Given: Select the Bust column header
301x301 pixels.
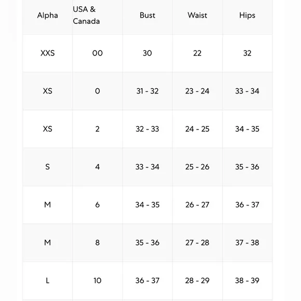Looking at the screenshot, I should [147, 16].
